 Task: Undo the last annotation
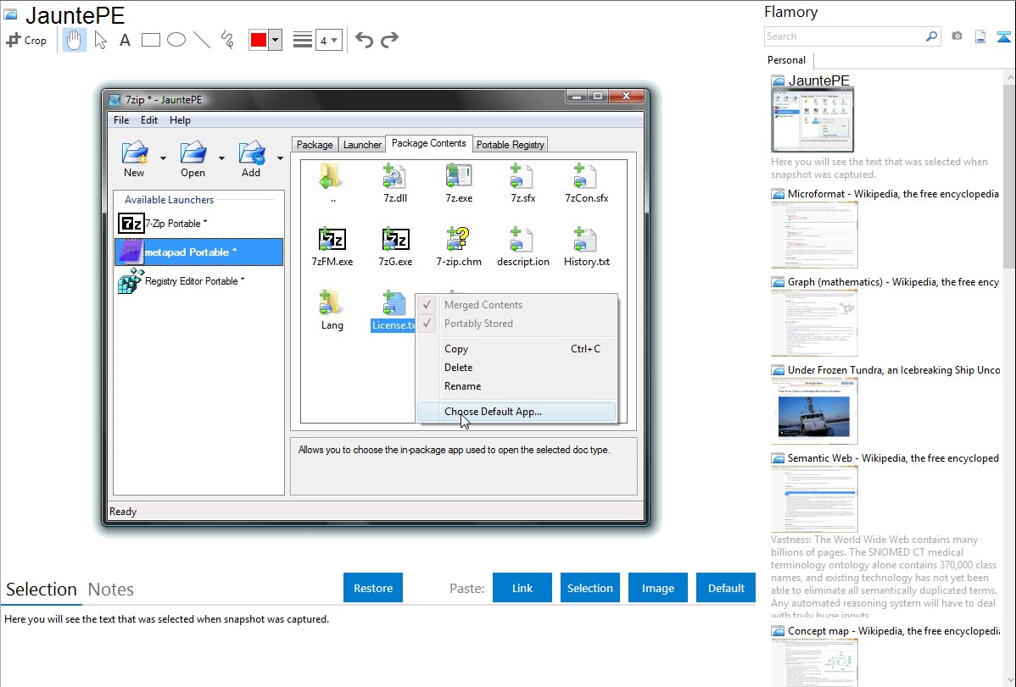coord(364,40)
